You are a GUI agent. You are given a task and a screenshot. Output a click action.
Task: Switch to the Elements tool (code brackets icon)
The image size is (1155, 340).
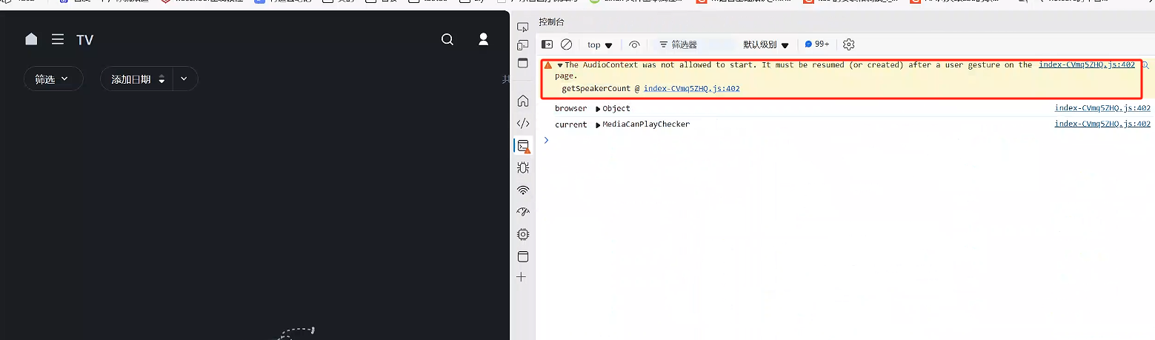coord(523,123)
